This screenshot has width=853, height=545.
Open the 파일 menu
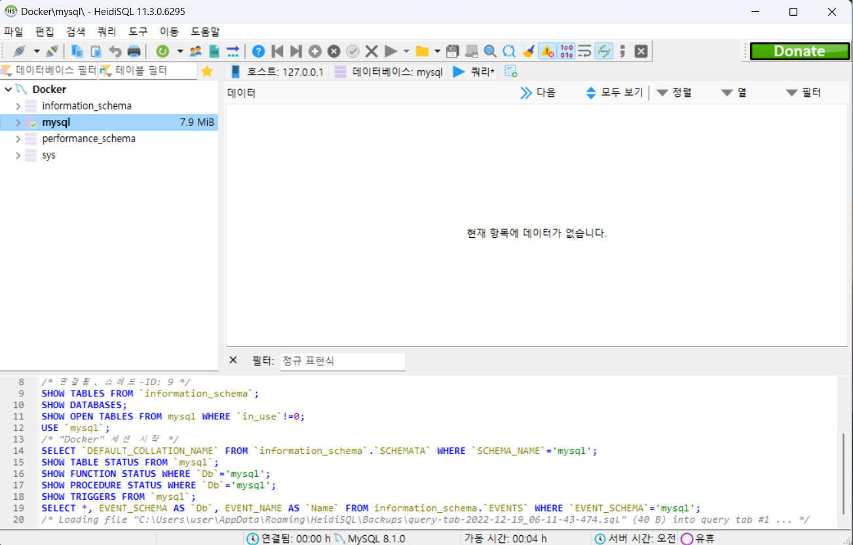pyautogui.click(x=13, y=31)
